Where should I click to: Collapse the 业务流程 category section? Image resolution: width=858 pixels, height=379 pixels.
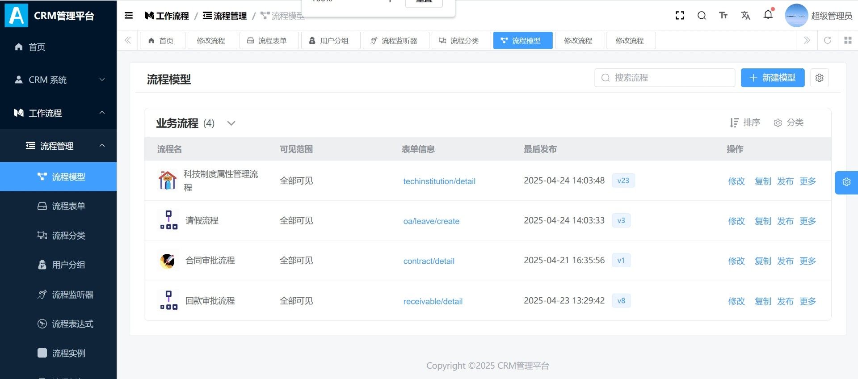pos(231,123)
